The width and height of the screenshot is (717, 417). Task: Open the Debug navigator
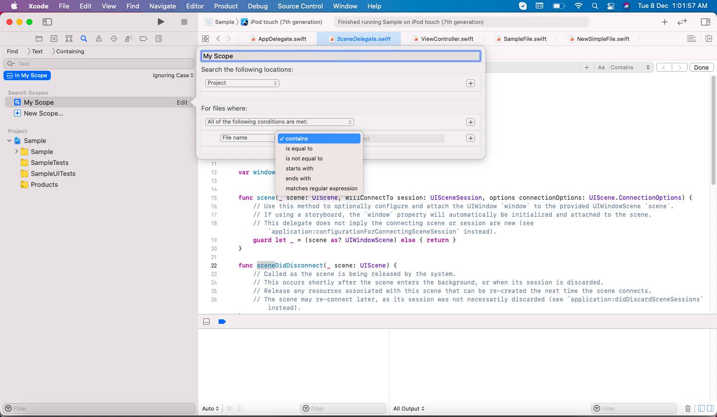[128, 39]
